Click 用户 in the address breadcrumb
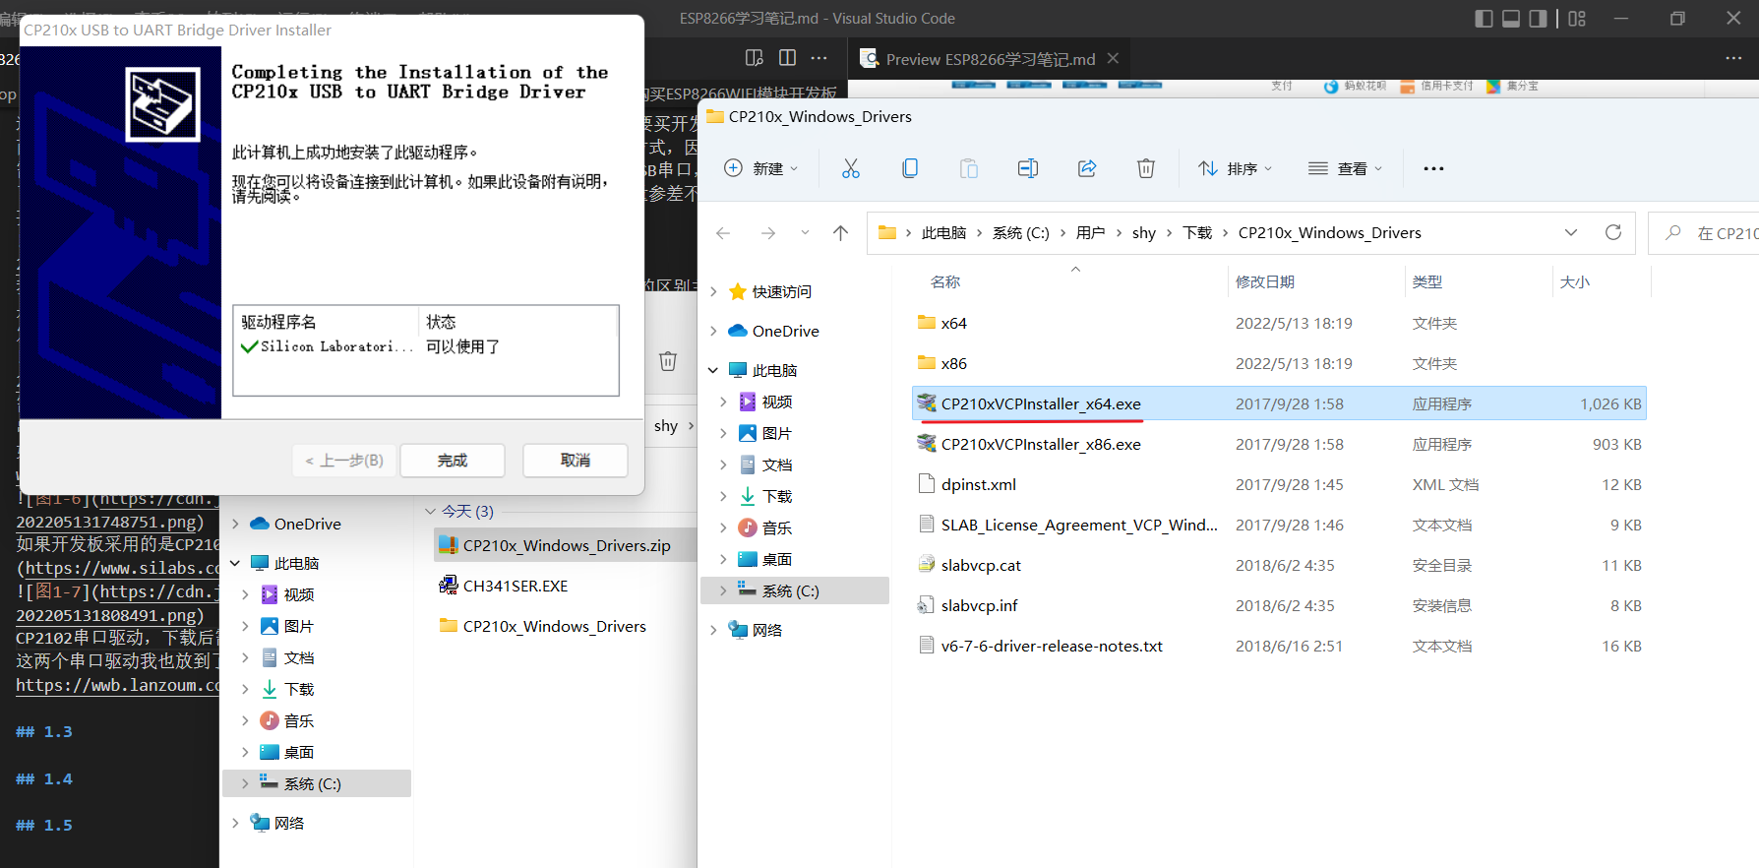This screenshot has height=868, width=1759. click(1090, 233)
